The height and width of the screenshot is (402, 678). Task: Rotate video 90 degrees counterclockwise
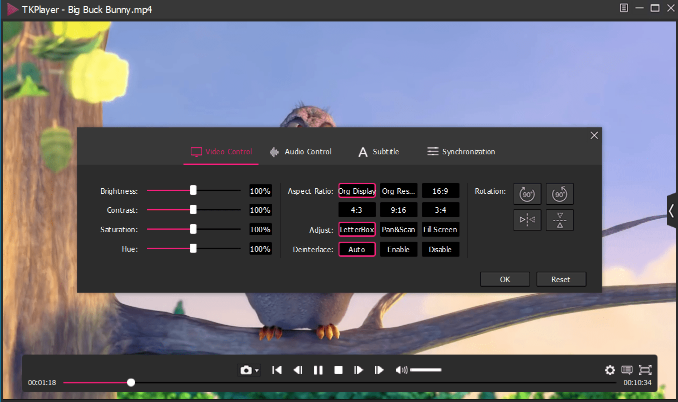point(559,194)
